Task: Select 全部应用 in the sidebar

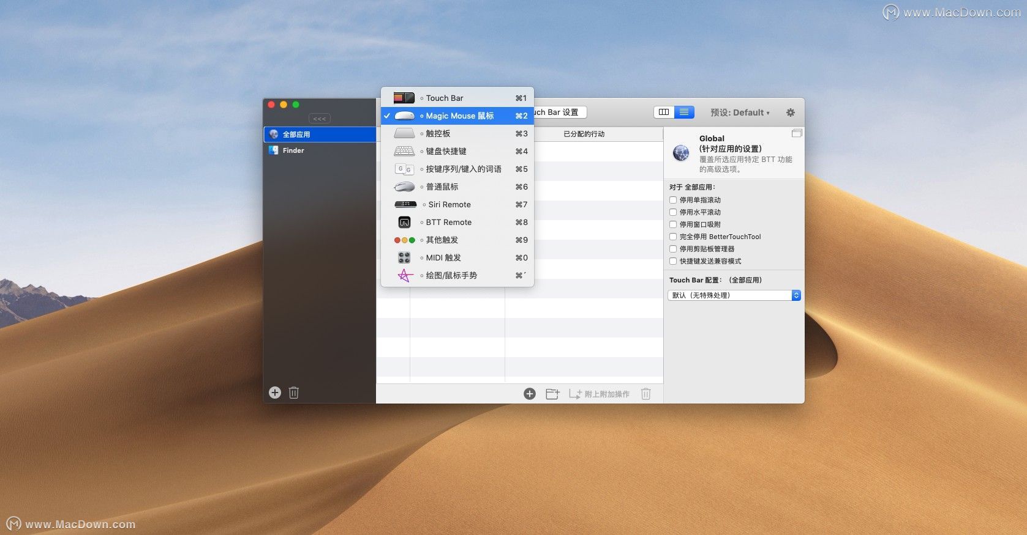Action: tap(320, 135)
